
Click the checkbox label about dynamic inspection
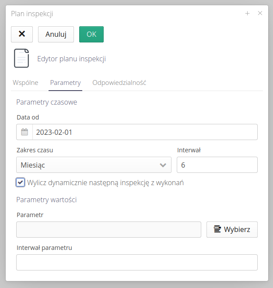point(105,183)
